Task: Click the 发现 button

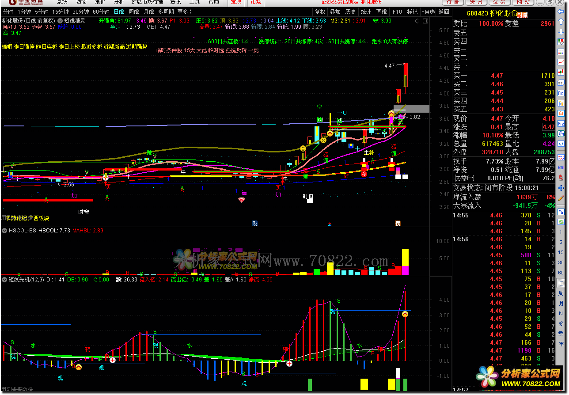Action: point(236,2)
